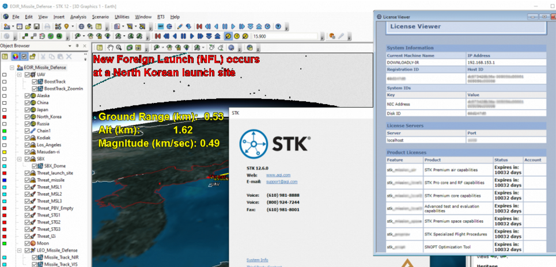
Task: Uncheck the Chain1 checkbox
Action: point(27,131)
